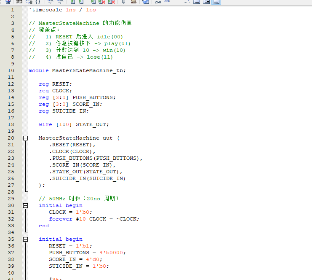Click '.PUSH_BUTTONS(PUSH_BUTTONS),' port connection
The height and width of the screenshot is (280, 312).
(x=96, y=159)
